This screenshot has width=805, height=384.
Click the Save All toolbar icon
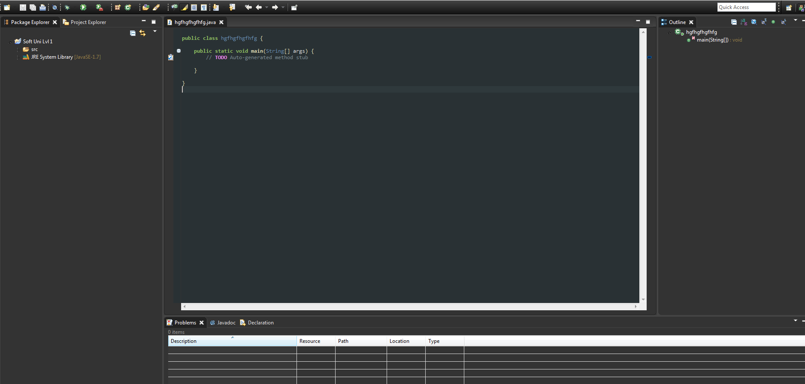[x=33, y=7]
